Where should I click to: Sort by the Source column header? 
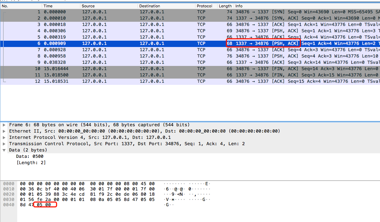(109, 6)
